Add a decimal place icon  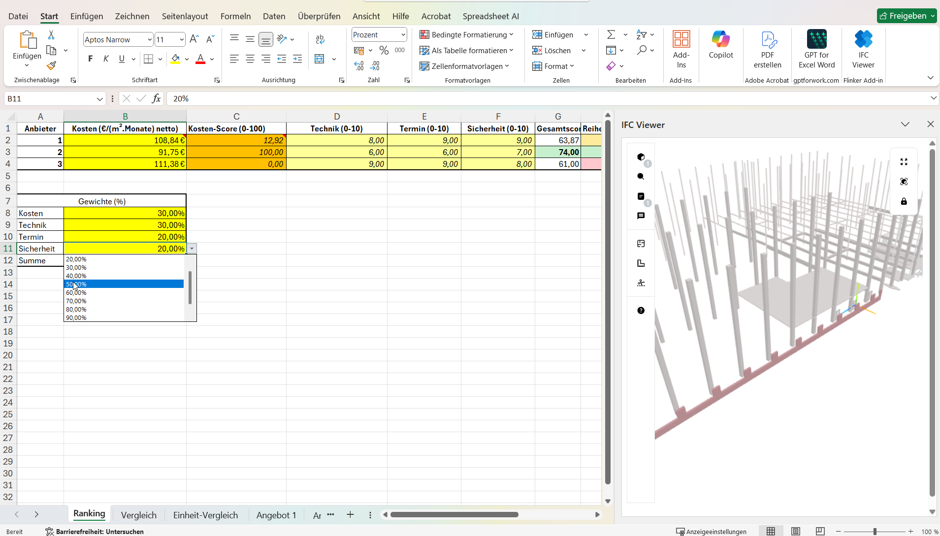(359, 66)
